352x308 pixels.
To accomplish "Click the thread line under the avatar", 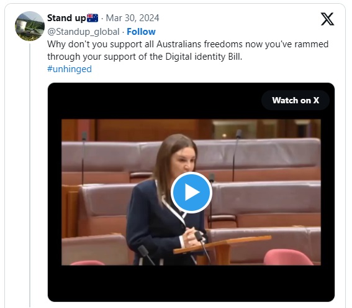I will pyautogui.click(x=30, y=175).
